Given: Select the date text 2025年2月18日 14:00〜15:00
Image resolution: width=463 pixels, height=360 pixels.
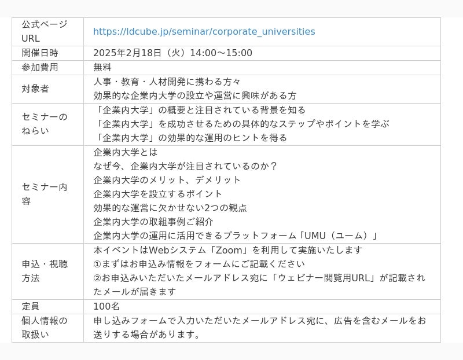Looking at the screenshot, I should [172, 53].
